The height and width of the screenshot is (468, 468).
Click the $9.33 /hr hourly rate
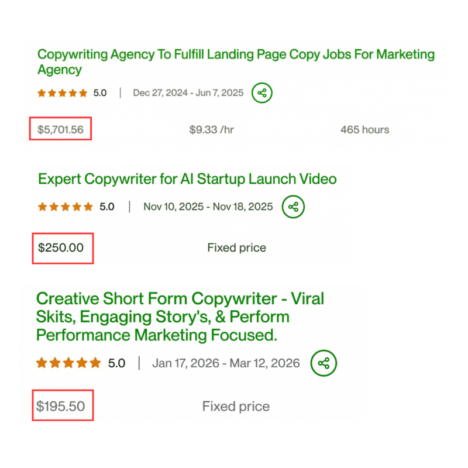pos(211,130)
